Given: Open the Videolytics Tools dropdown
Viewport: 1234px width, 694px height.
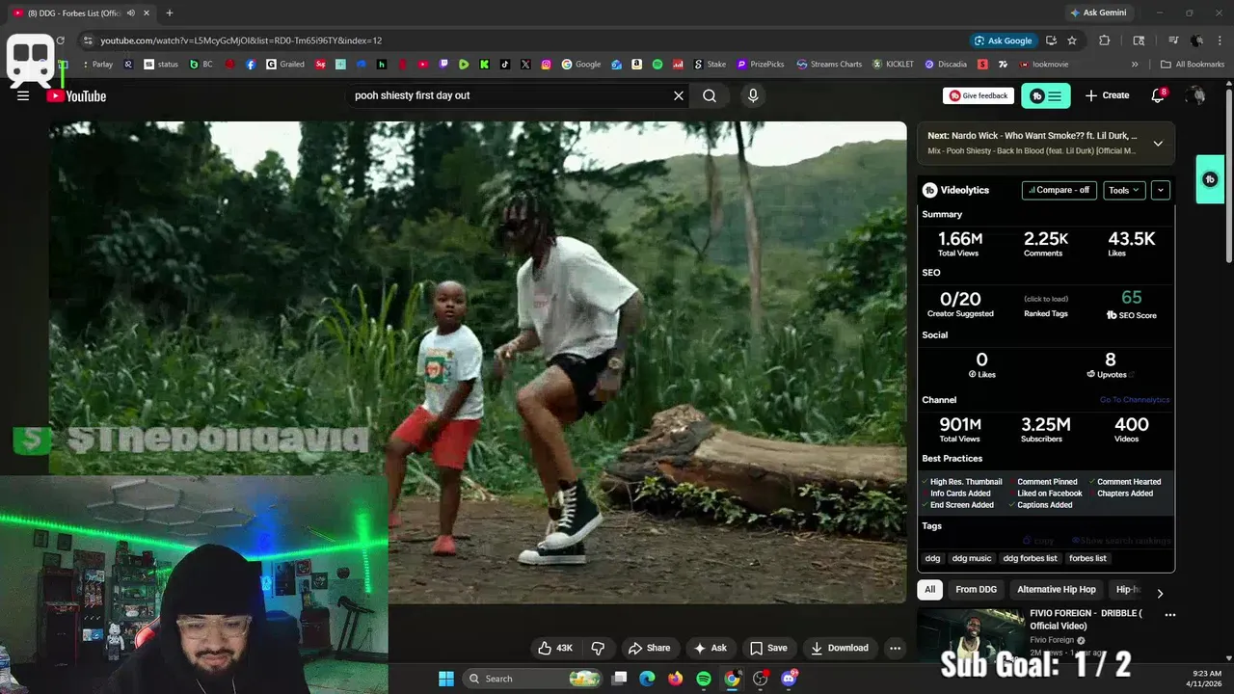Looking at the screenshot, I should (x=1124, y=190).
